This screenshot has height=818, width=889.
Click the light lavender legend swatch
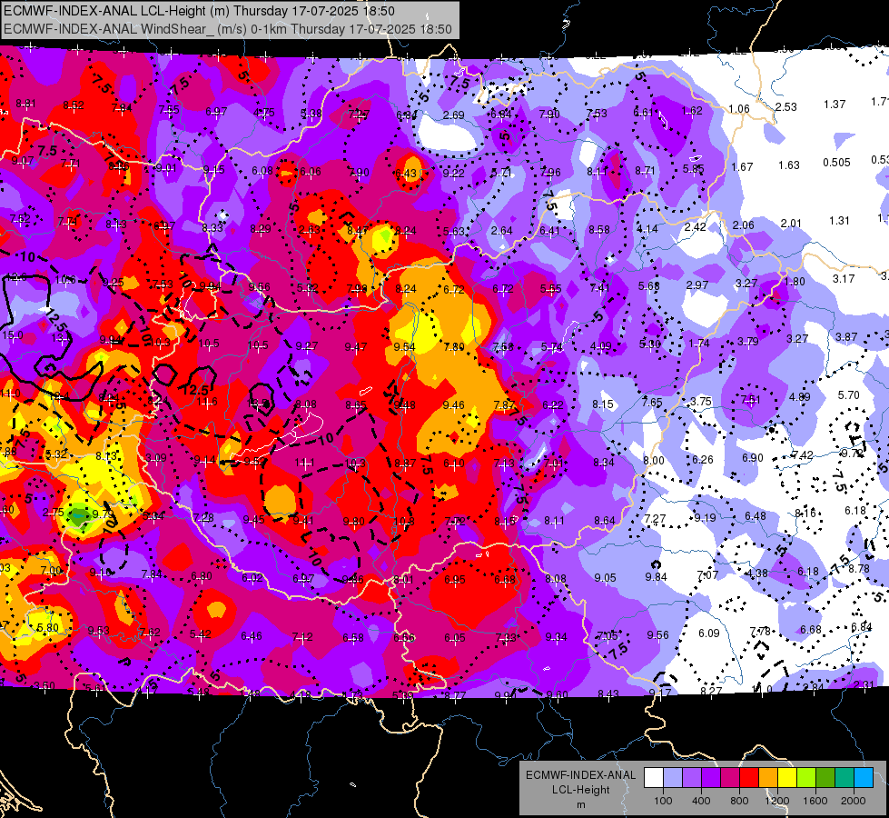(673, 778)
